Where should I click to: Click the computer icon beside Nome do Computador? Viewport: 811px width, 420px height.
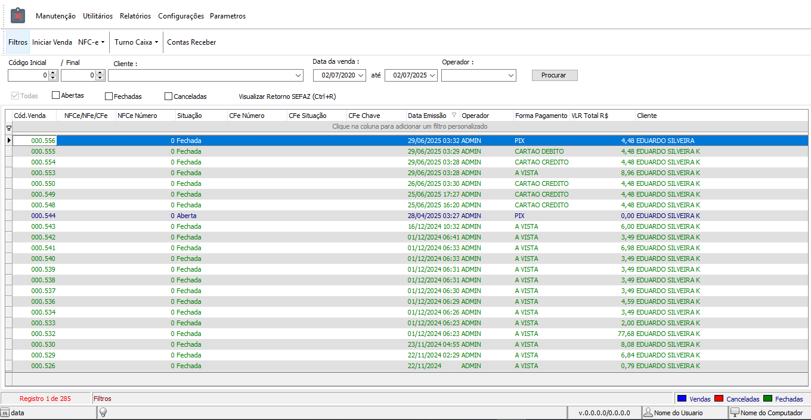click(x=735, y=412)
